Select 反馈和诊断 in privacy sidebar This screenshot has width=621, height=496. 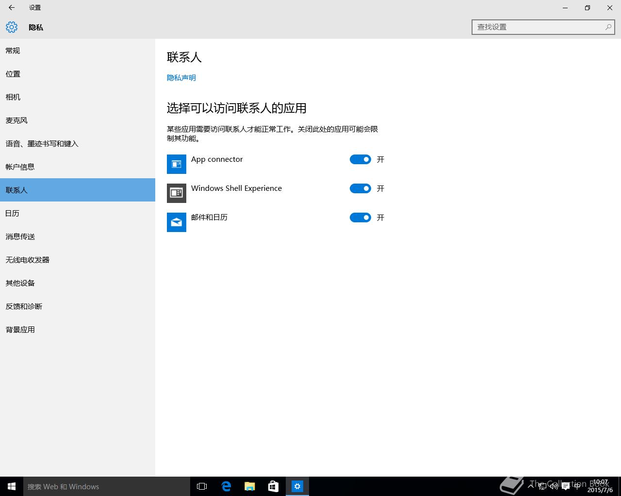click(x=78, y=306)
